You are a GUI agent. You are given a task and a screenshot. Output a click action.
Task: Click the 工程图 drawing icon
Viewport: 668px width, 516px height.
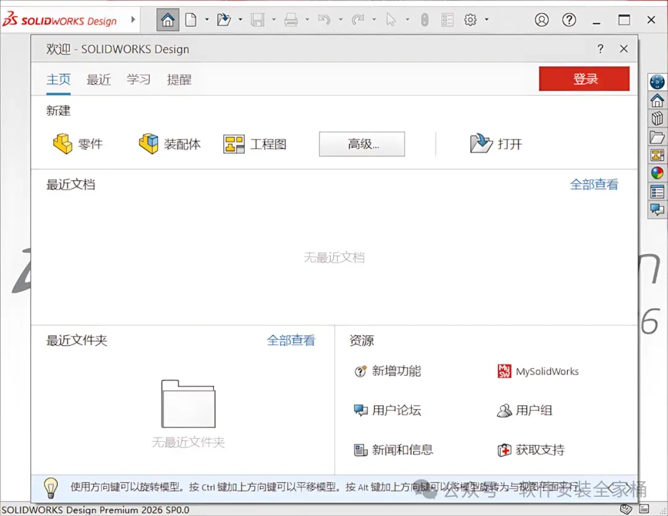click(234, 144)
